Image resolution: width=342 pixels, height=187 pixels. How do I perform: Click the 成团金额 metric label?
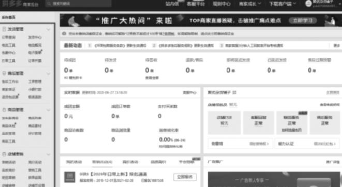72,106
